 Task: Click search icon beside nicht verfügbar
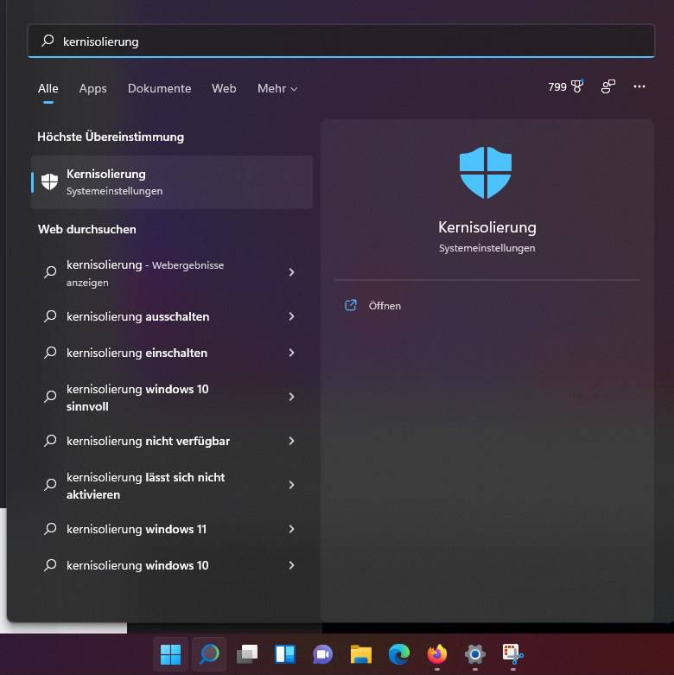point(50,441)
